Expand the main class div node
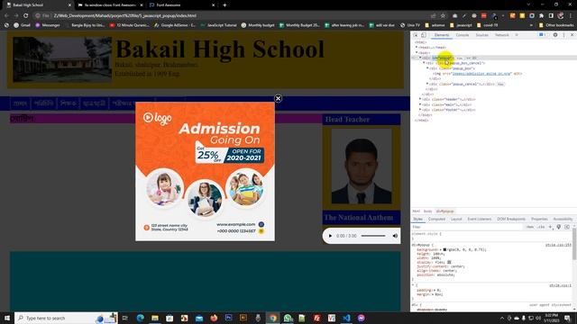This screenshot has height=324, width=577. coord(420,104)
